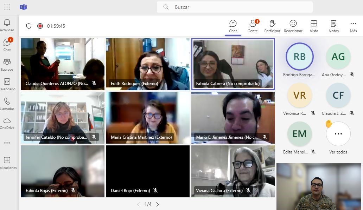Open Llamadas in the left sidebar
This screenshot has height=210, width=363.
(x=7, y=104)
